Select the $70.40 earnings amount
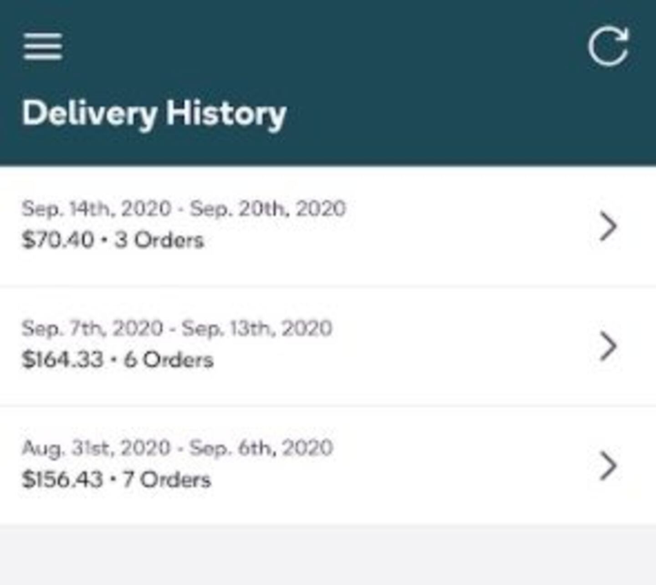Image resolution: width=656 pixels, height=585 pixels. point(58,240)
